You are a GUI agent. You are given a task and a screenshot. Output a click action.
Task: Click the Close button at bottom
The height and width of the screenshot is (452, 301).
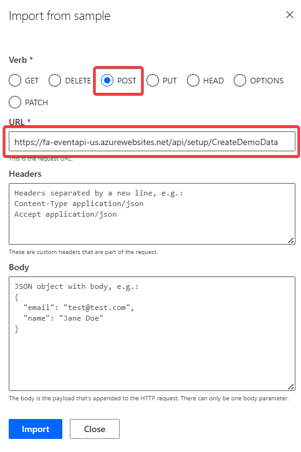95,429
